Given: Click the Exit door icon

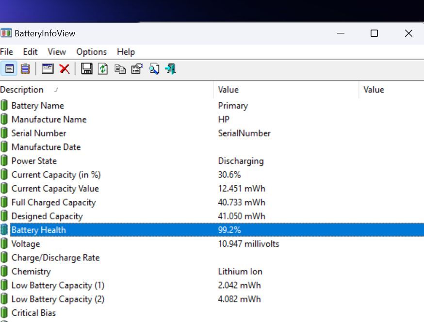Looking at the screenshot, I should coord(170,69).
